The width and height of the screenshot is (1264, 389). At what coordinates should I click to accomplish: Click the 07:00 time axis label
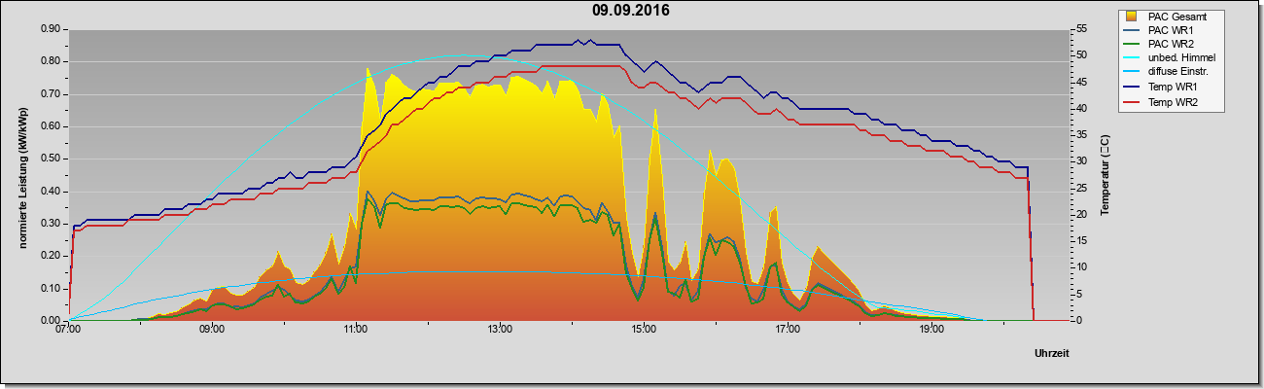[x=68, y=329]
